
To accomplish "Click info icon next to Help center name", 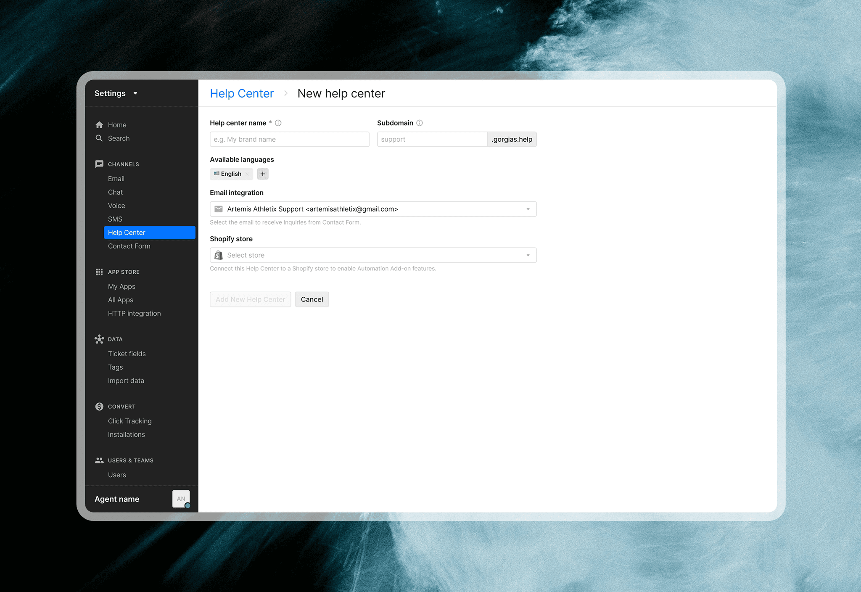I will click(x=278, y=123).
